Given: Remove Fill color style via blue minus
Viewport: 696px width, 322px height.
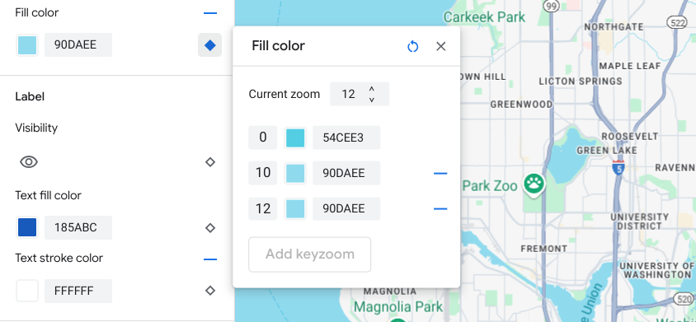Looking at the screenshot, I should 210,13.
